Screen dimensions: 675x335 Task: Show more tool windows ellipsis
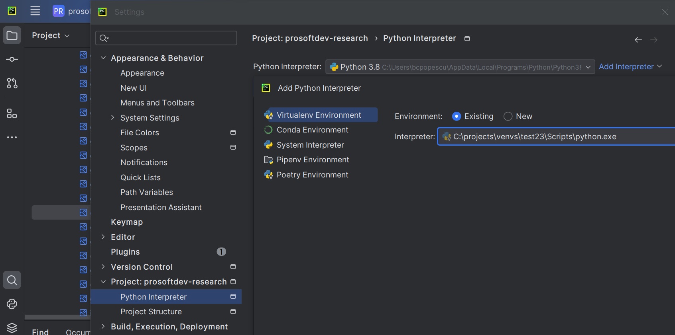pyautogui.click(x=12, y=137)
